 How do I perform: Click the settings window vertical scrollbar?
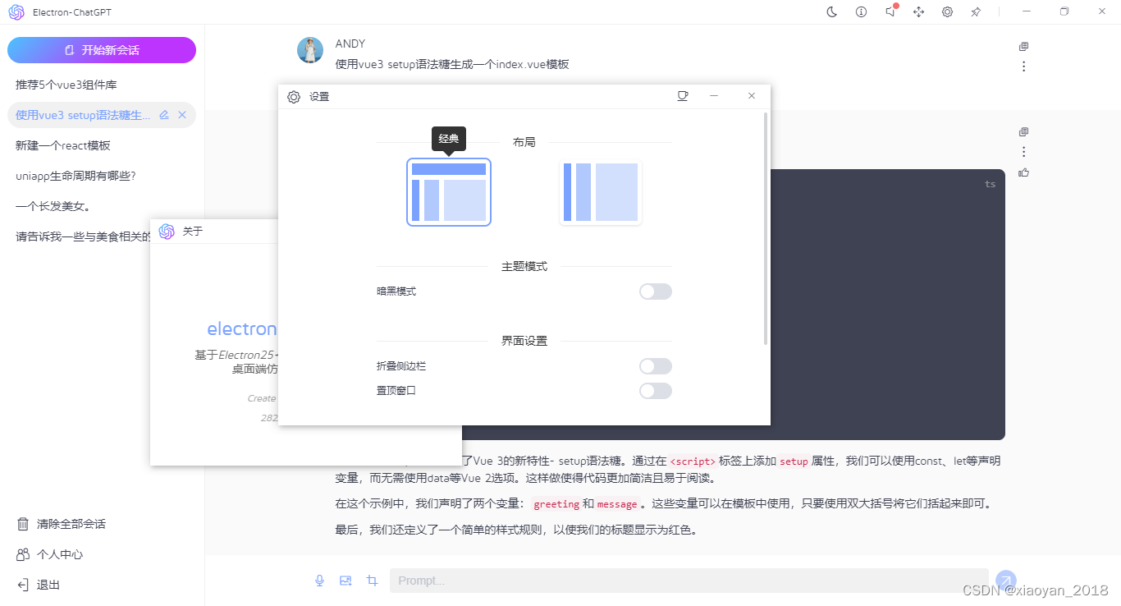pos(766,228)
